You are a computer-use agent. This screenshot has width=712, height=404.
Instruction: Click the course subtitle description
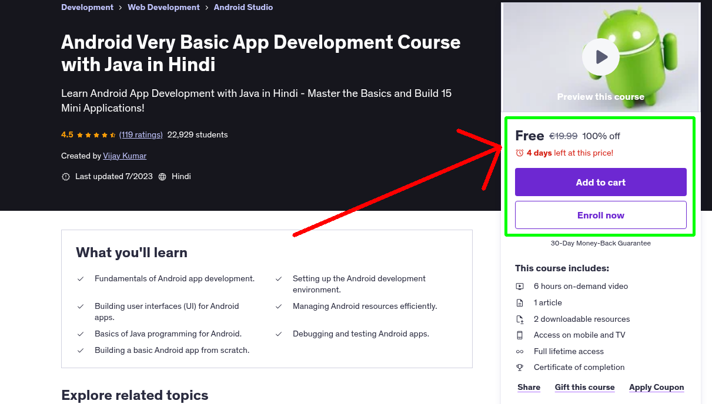tap(256, 101)
